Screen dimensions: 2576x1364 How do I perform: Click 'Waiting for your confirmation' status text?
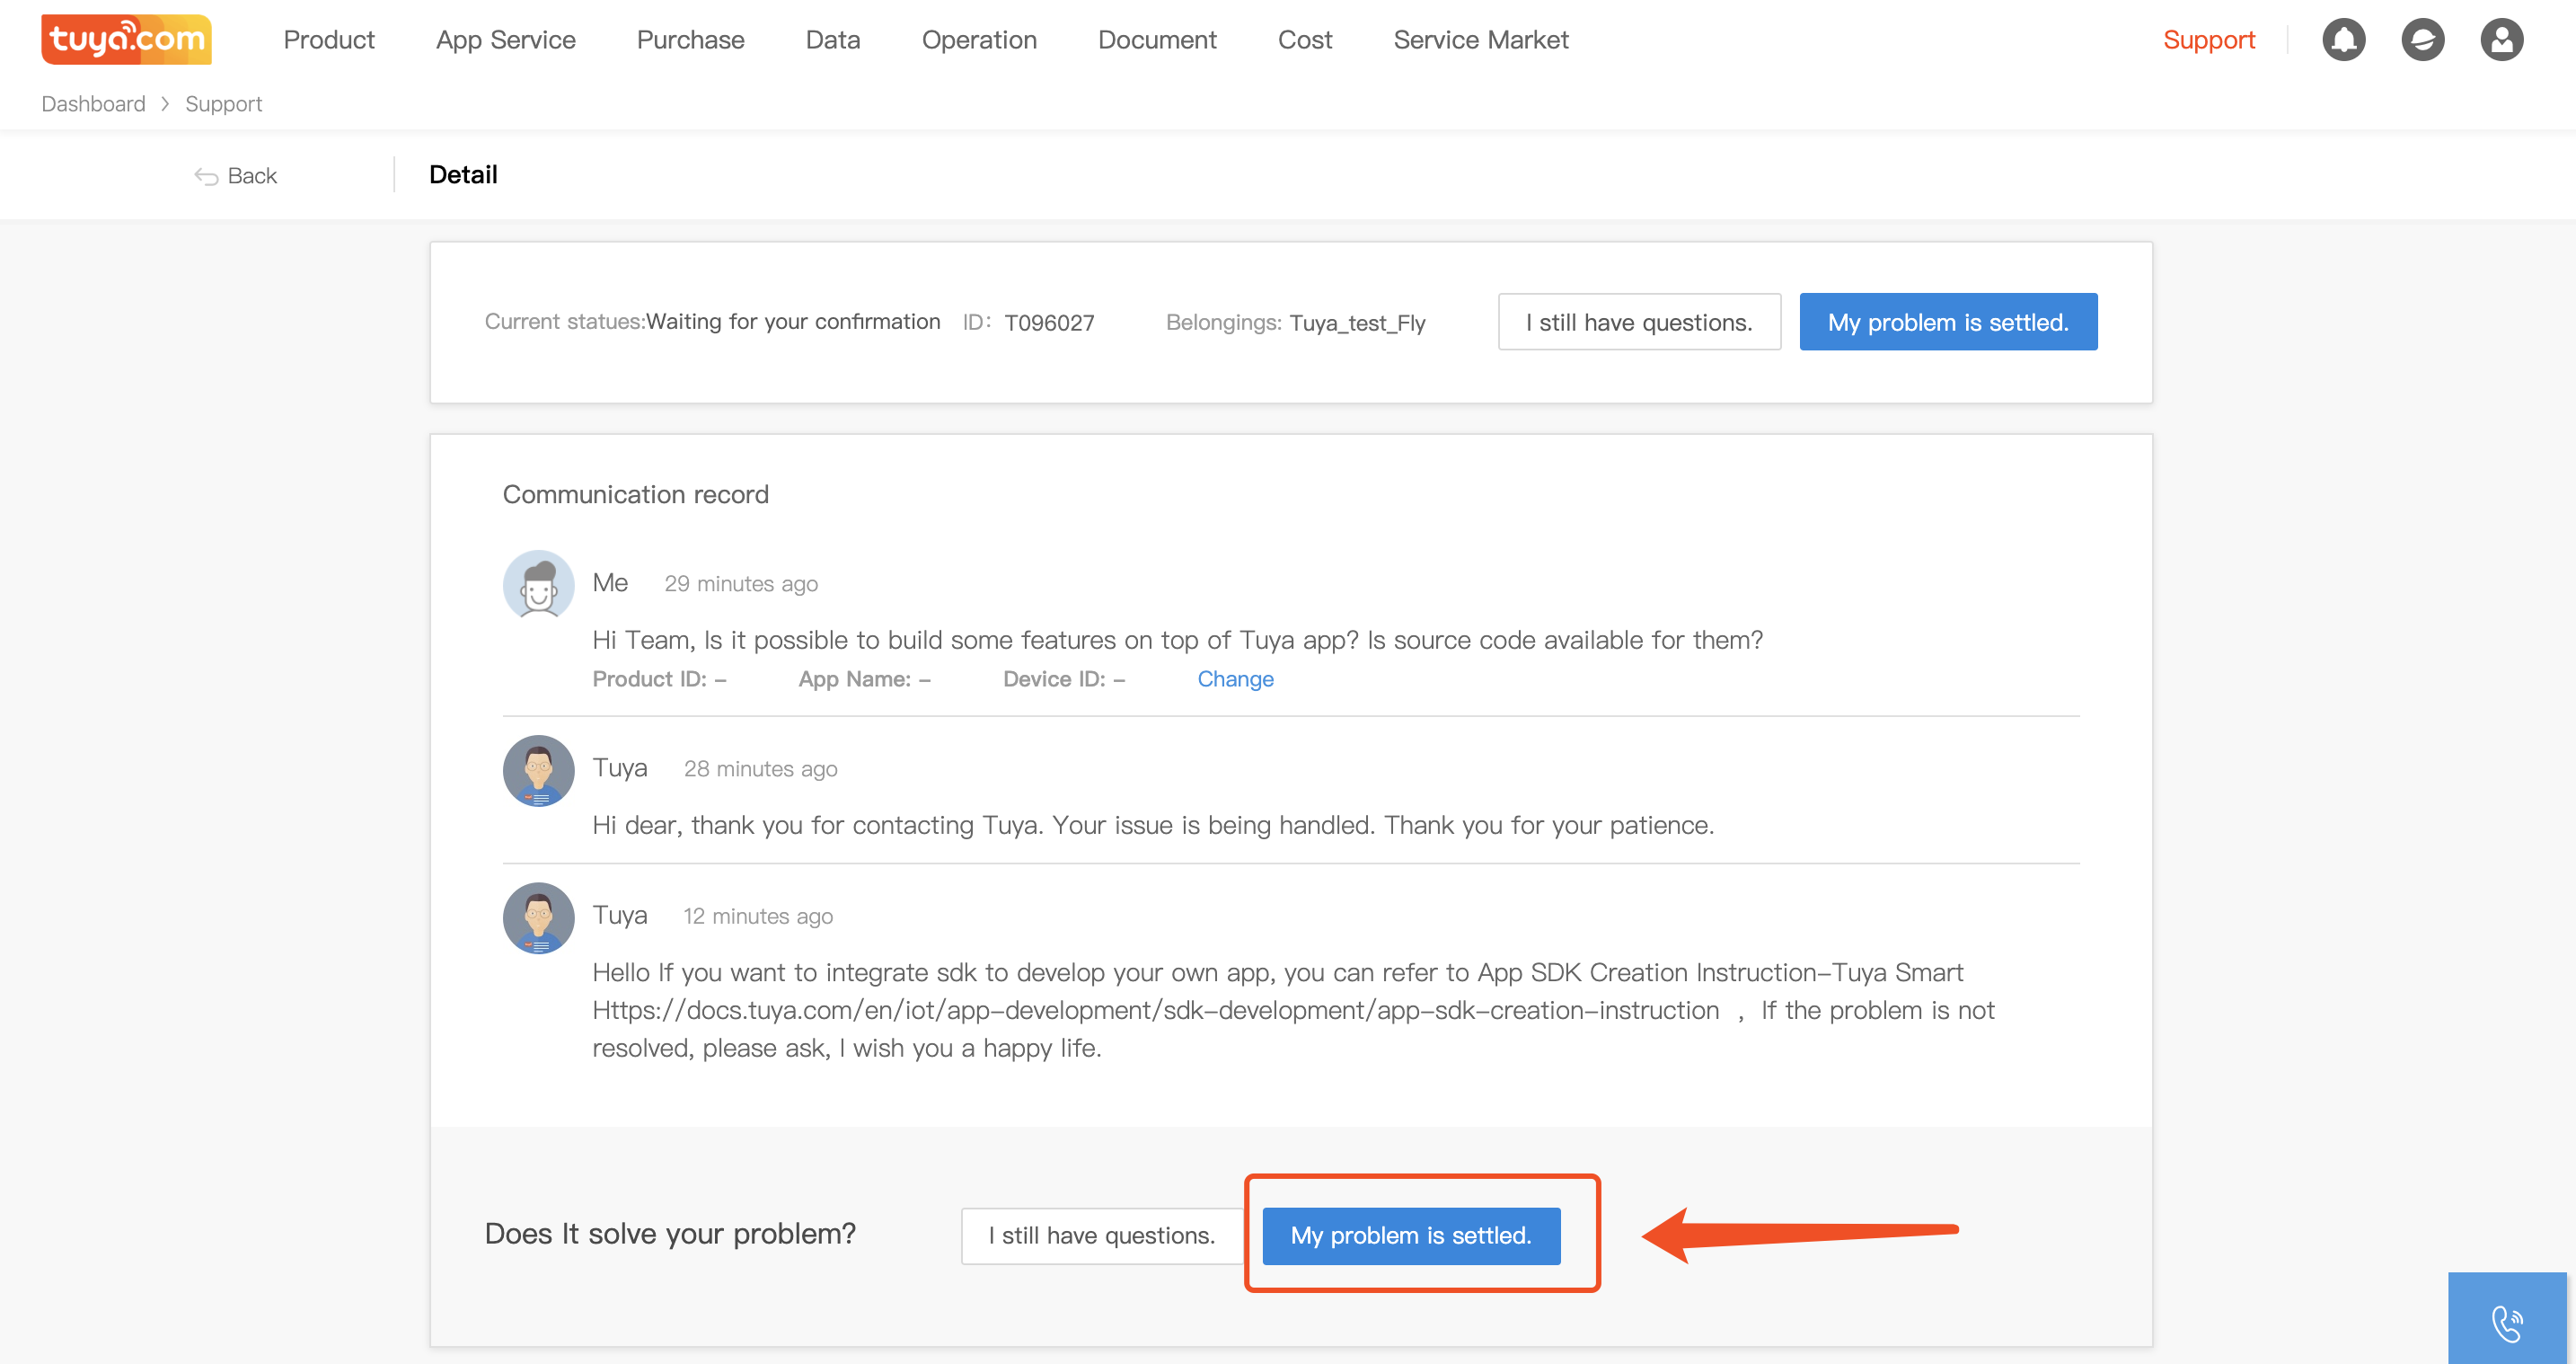793,322
